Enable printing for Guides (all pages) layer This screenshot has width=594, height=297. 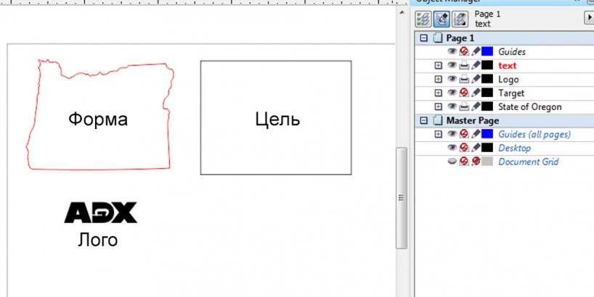tap(464, 134)
